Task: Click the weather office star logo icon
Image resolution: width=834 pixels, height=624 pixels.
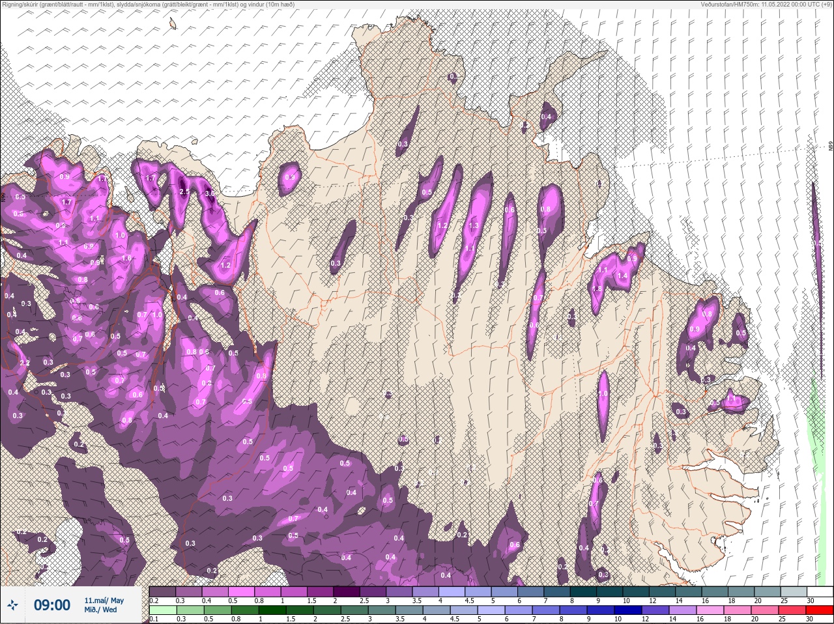Action: [x=13, y=605]
